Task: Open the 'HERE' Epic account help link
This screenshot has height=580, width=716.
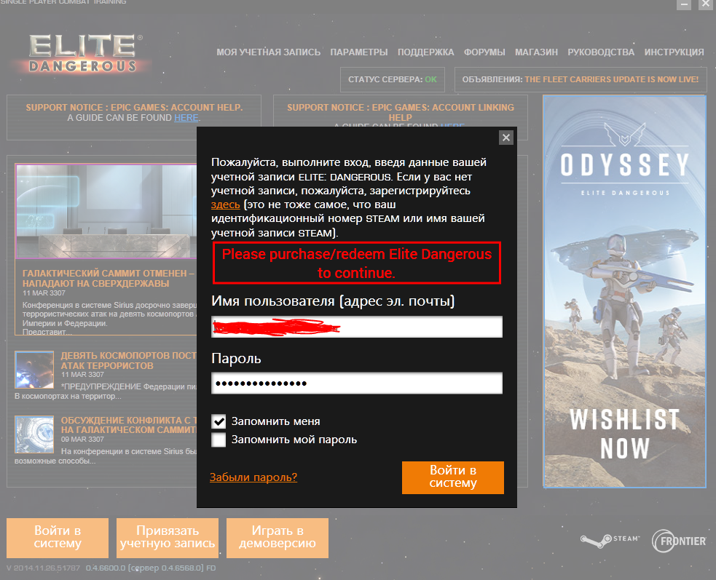Action: click(186, 118)
